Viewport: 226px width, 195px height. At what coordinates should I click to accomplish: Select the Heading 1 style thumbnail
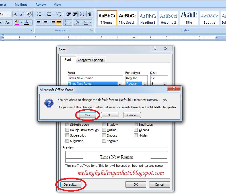coord(148,18)
